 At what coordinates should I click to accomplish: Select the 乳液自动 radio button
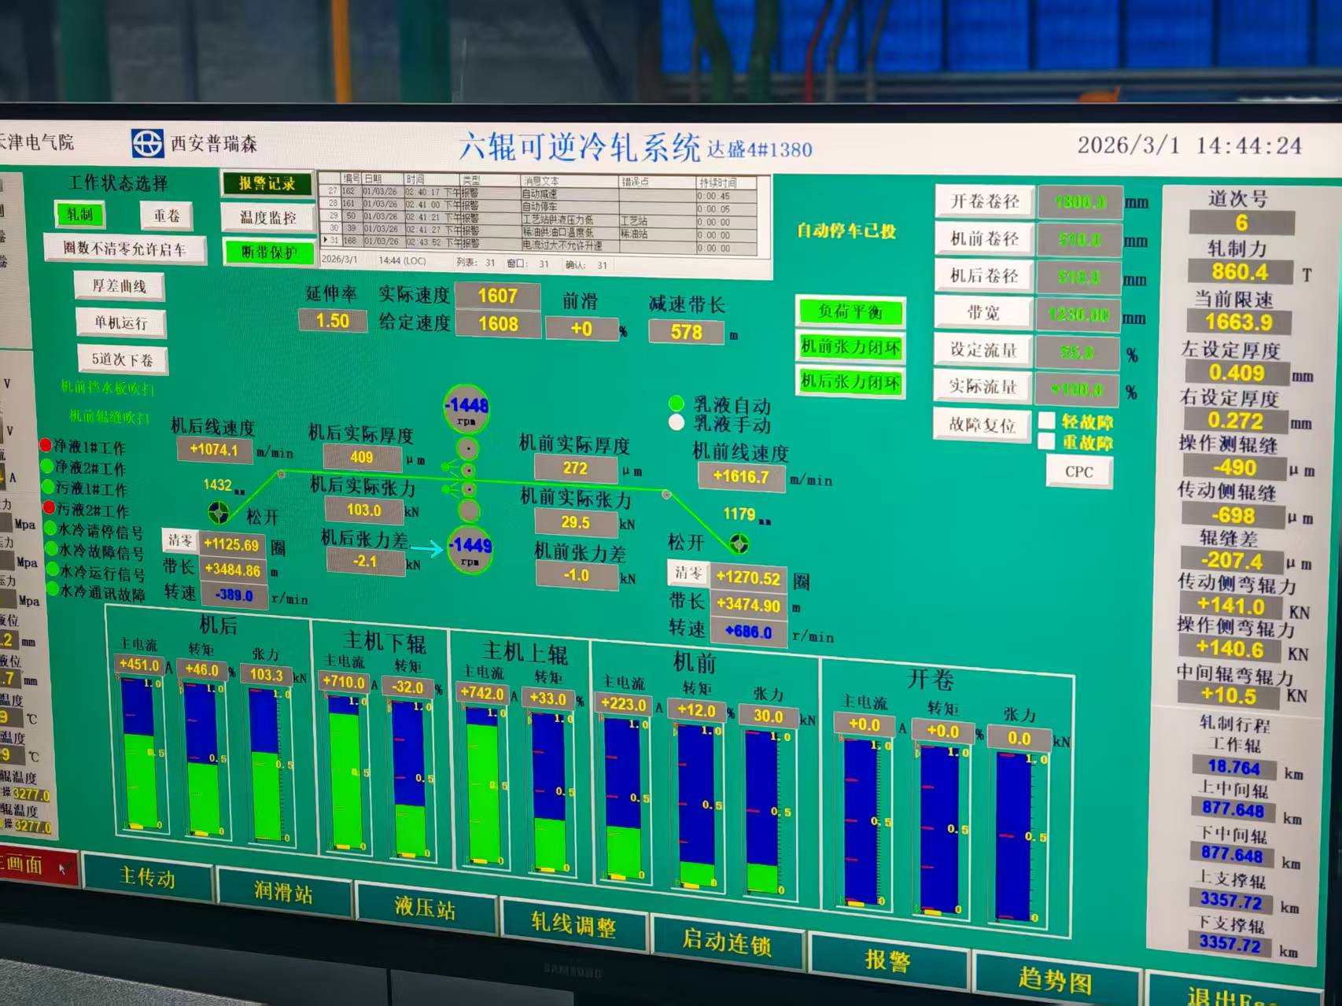click(676, 404)
